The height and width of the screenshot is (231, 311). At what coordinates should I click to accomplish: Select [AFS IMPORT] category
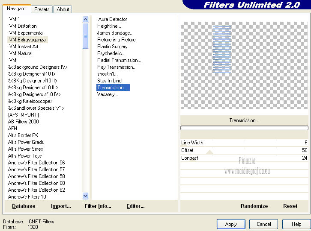[24, 115]
